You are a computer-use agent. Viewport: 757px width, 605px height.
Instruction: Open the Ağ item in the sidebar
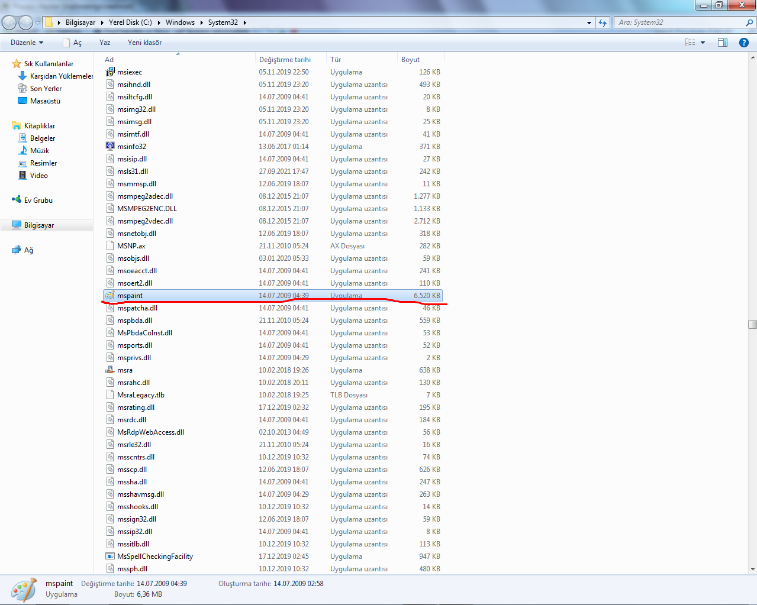[26, 250]
